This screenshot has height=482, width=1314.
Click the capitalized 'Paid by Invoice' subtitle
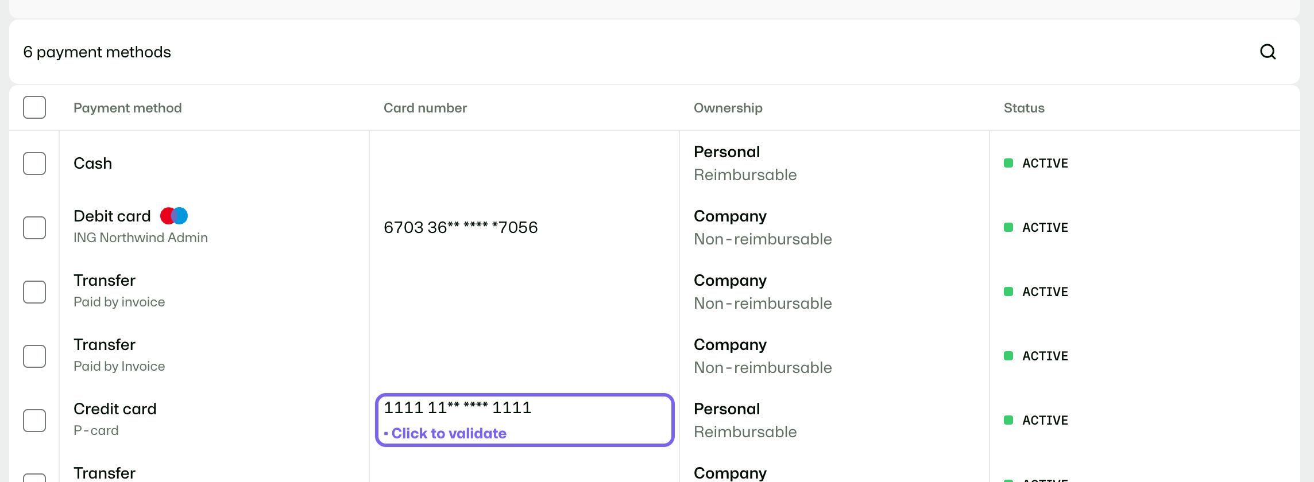(x=119, y=366)
